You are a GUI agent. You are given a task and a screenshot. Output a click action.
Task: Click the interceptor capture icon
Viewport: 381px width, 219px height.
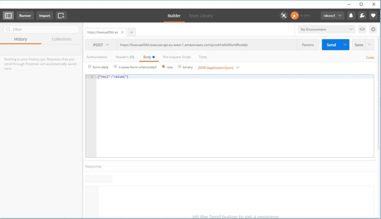pos(284,16)
